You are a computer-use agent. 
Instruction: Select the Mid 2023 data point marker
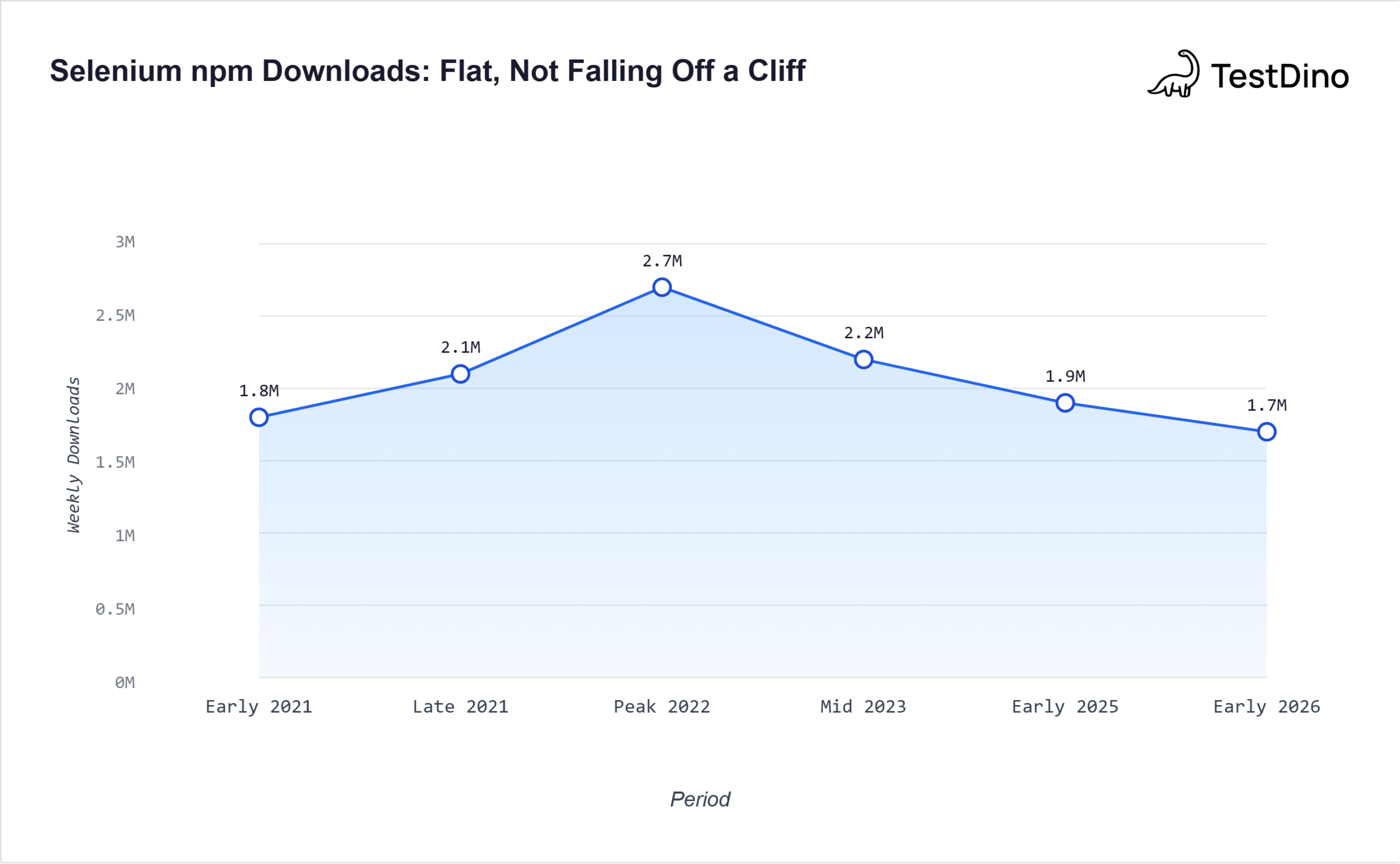click(863, 360)
